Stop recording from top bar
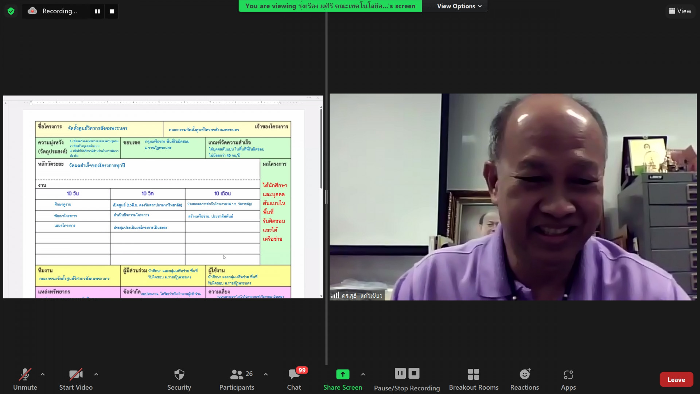Image resolution: width=700 pixels, height=394 pixels. coord(112,11)
